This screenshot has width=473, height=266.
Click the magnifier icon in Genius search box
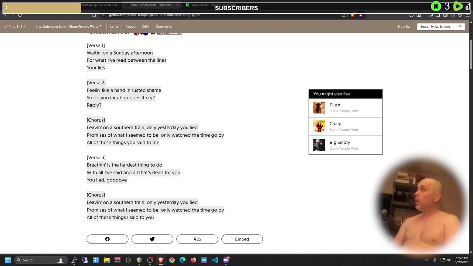tap(460, 27)
